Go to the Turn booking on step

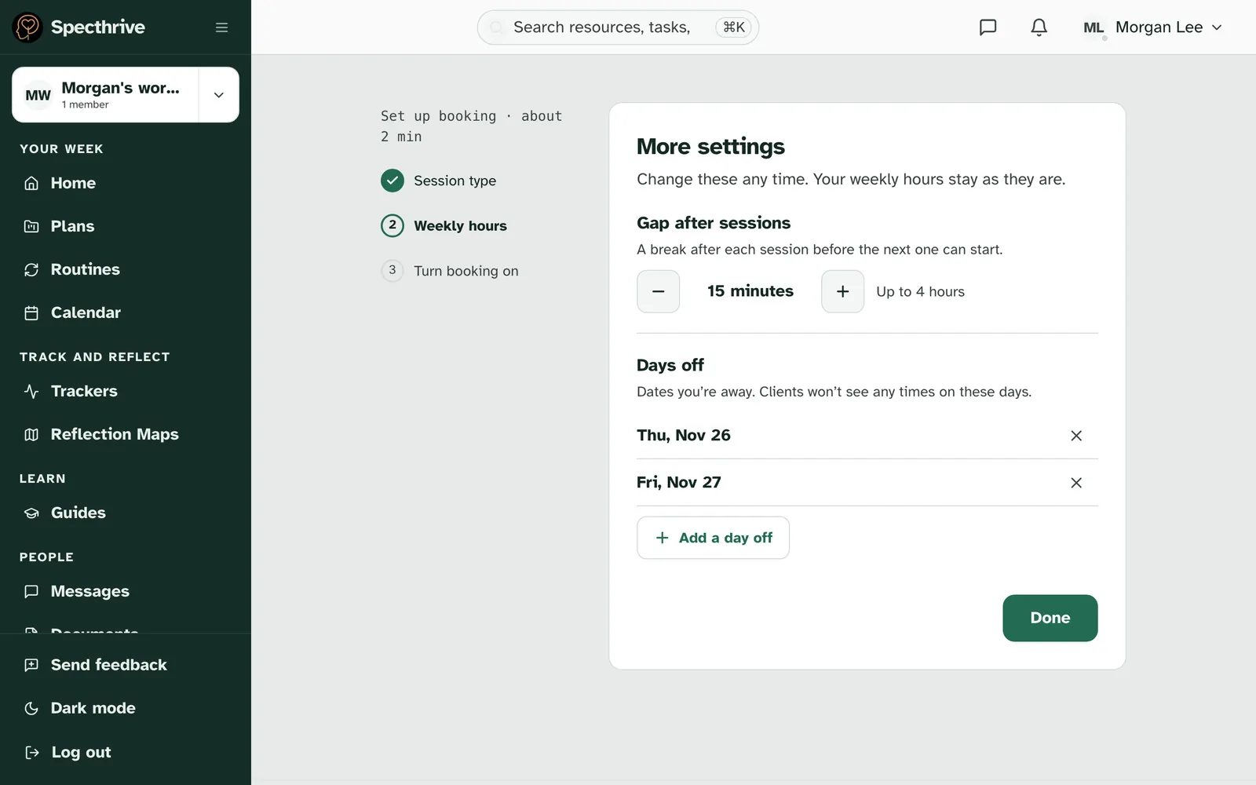coord(450,271)
